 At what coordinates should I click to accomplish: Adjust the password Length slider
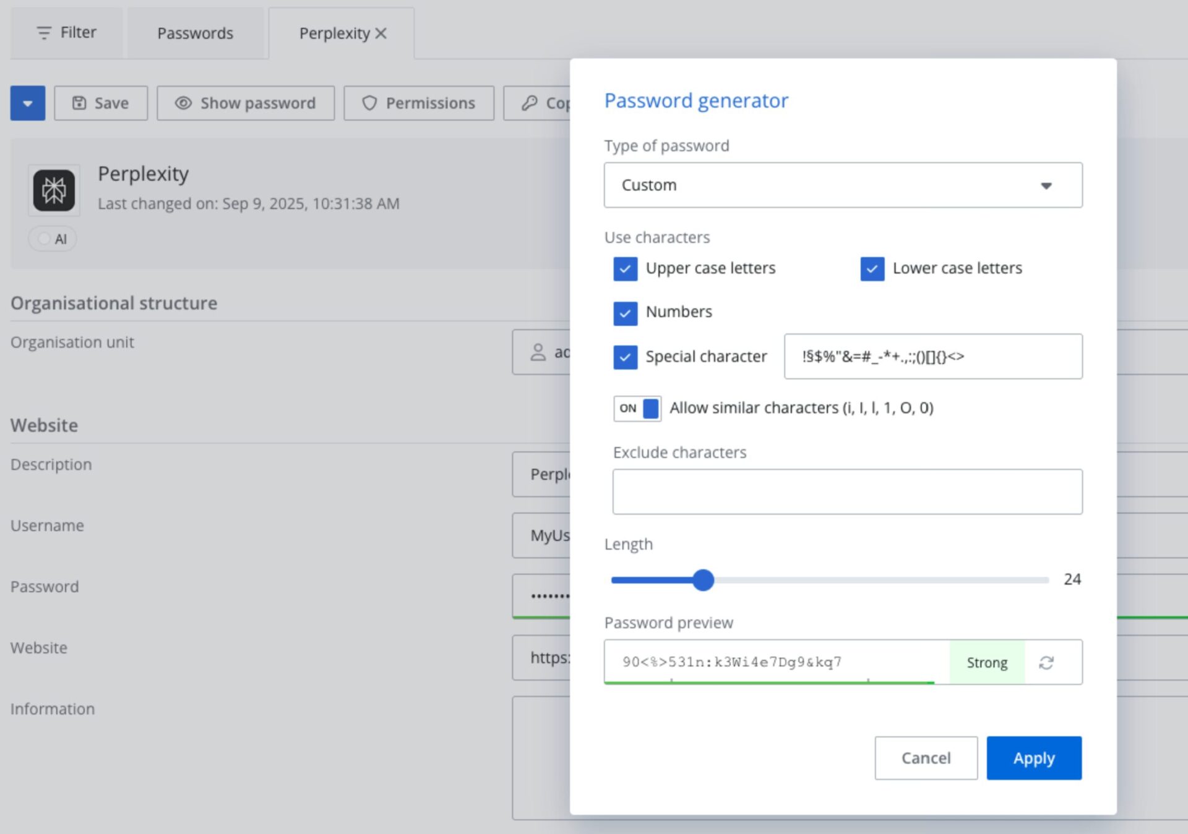(x=704, y=580)
